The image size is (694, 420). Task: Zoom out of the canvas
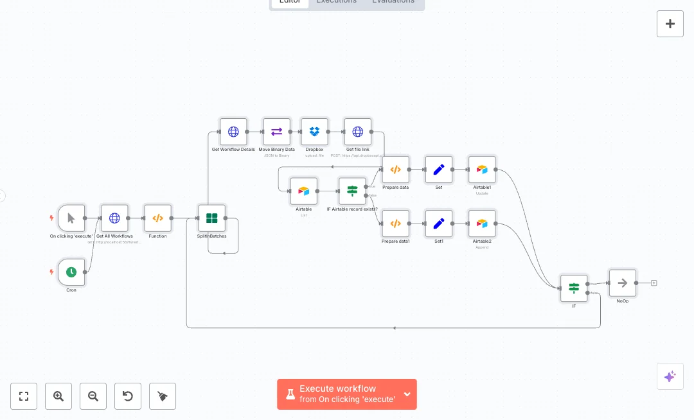pos(93,396)
